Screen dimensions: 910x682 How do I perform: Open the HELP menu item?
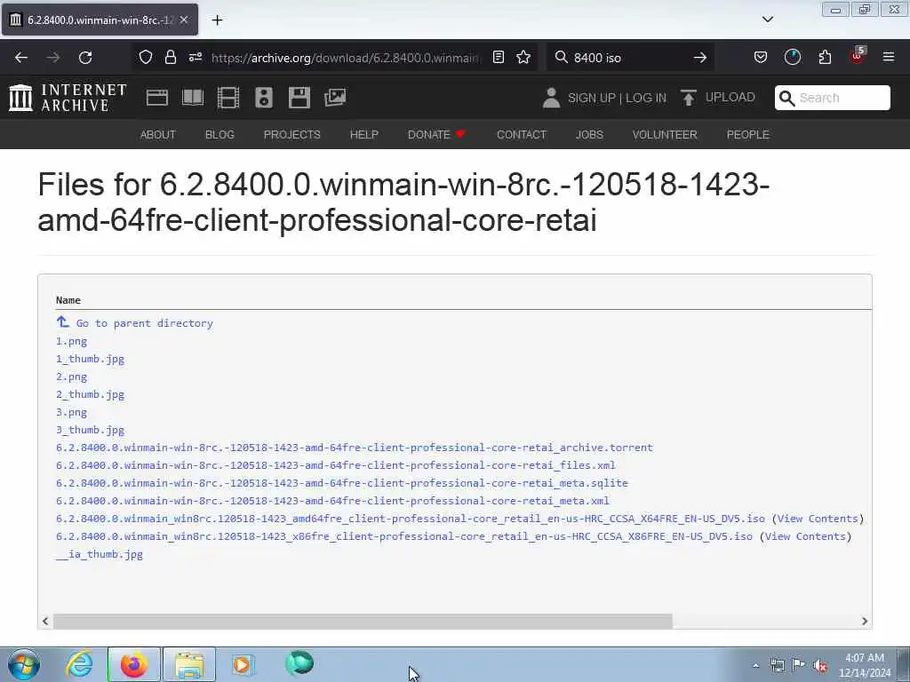[x=363, y=135]
